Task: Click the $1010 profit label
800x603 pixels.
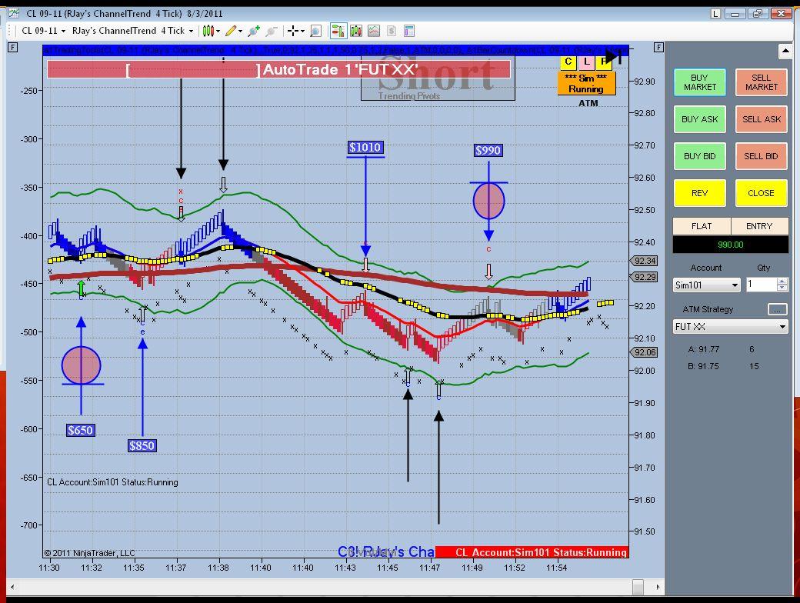Action: point(365,148)
